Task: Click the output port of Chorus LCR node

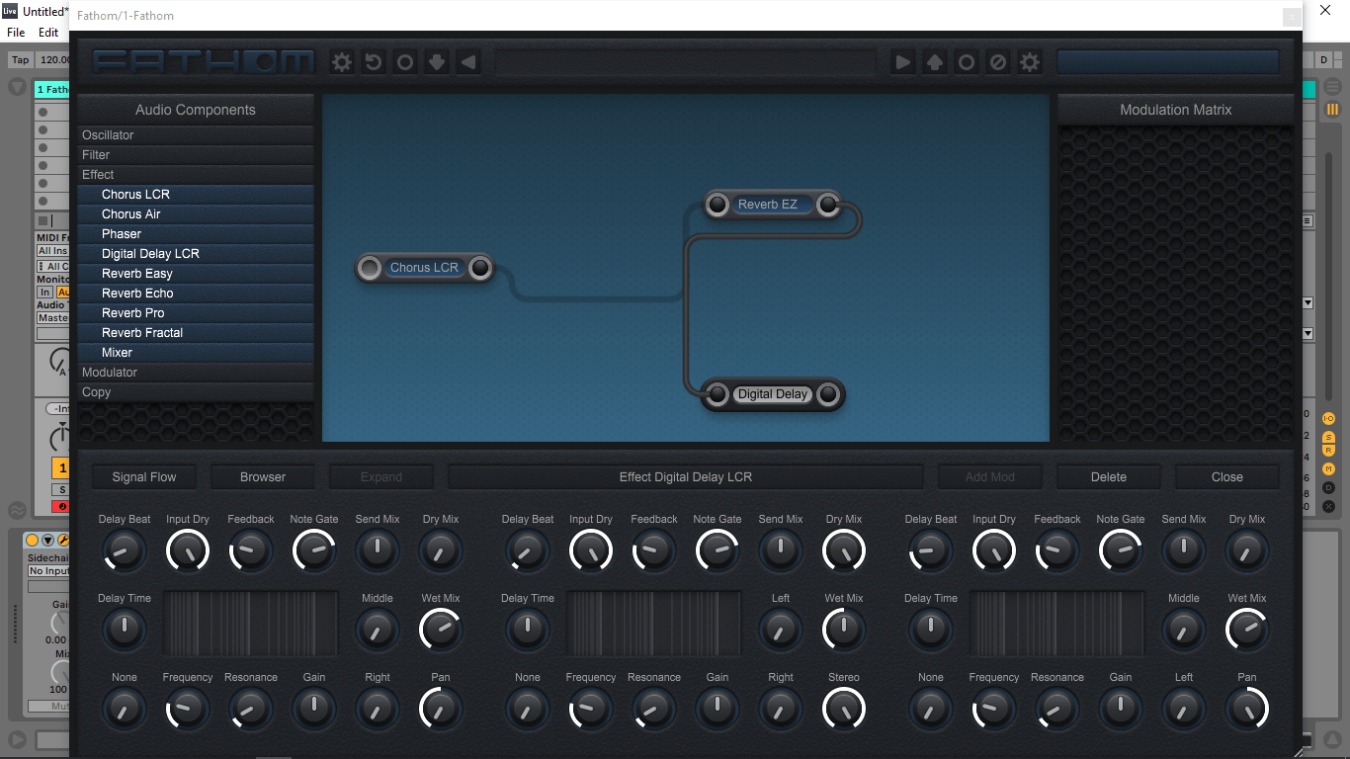Action: [x=480, y=268]
